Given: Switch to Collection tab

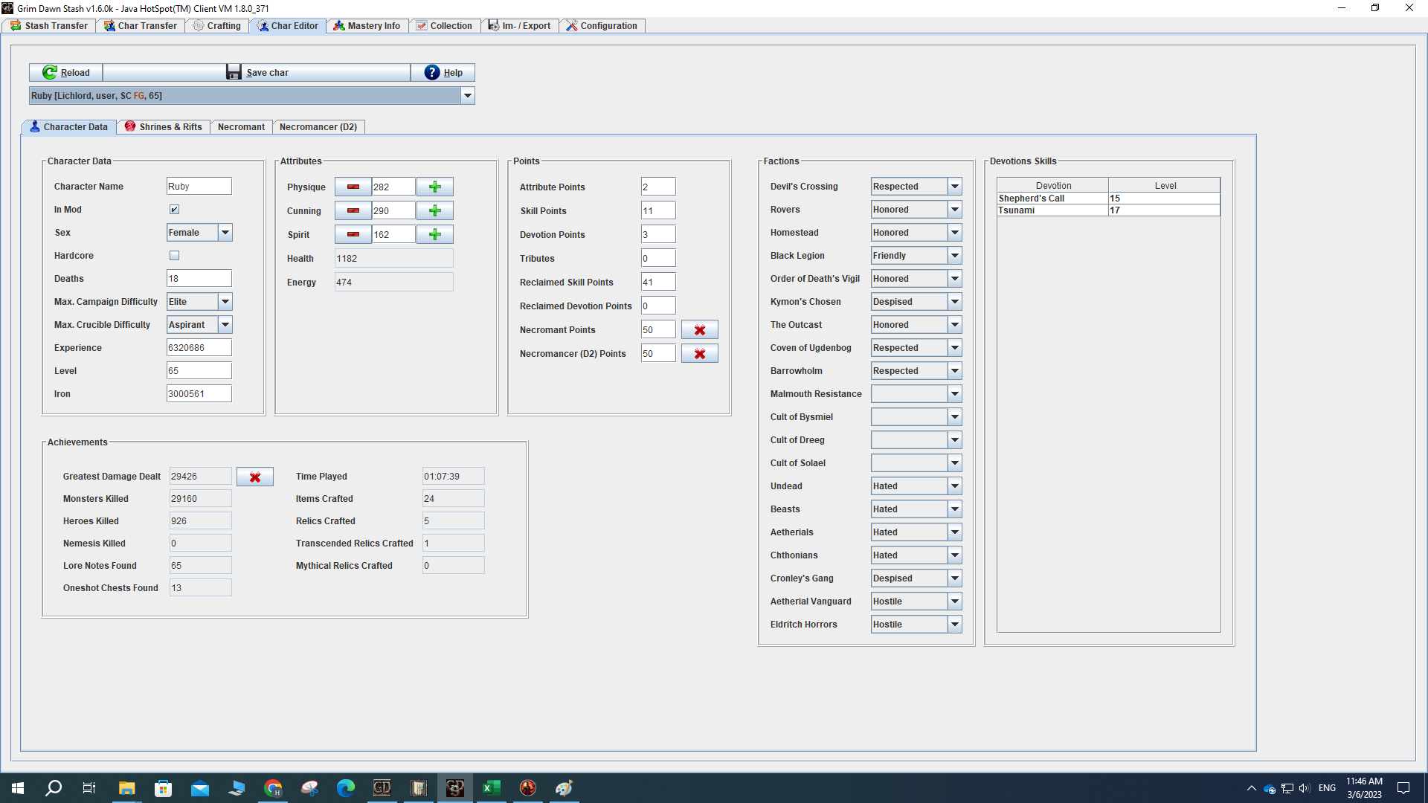Looking at the screenshot, I should tap(444, 26).
